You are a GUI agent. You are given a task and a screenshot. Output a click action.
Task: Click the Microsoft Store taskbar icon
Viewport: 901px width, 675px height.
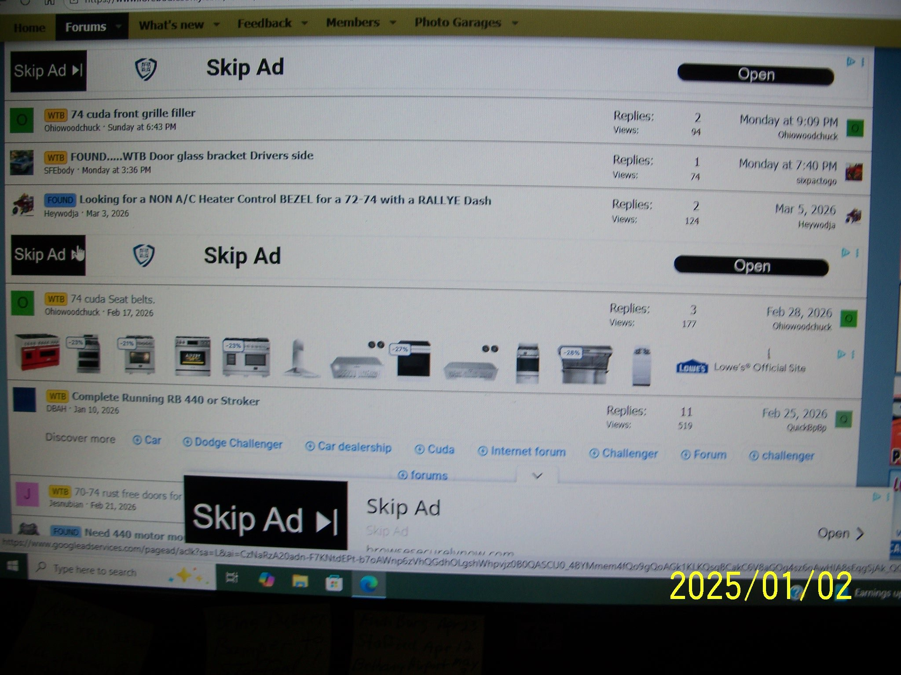click(x=334, y=583)
